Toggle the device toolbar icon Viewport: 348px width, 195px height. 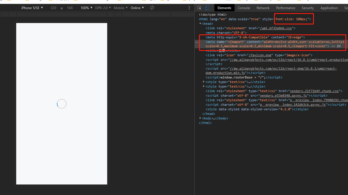coord(207,8)
